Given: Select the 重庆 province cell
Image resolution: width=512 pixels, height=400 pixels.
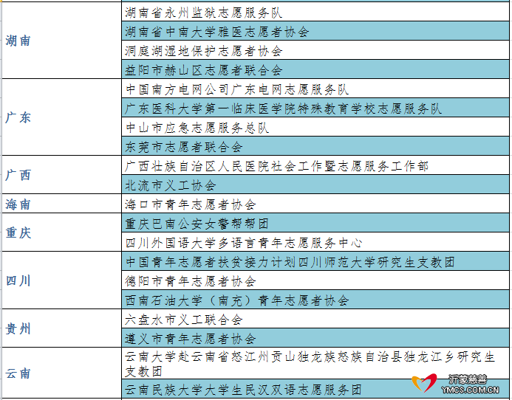Looking at the screenshot, I should pos(62,232).
